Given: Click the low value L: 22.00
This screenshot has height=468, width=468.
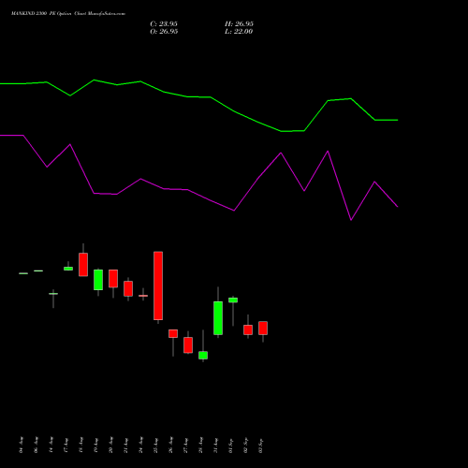Looking at the screenshot, I should pos(239,32).
